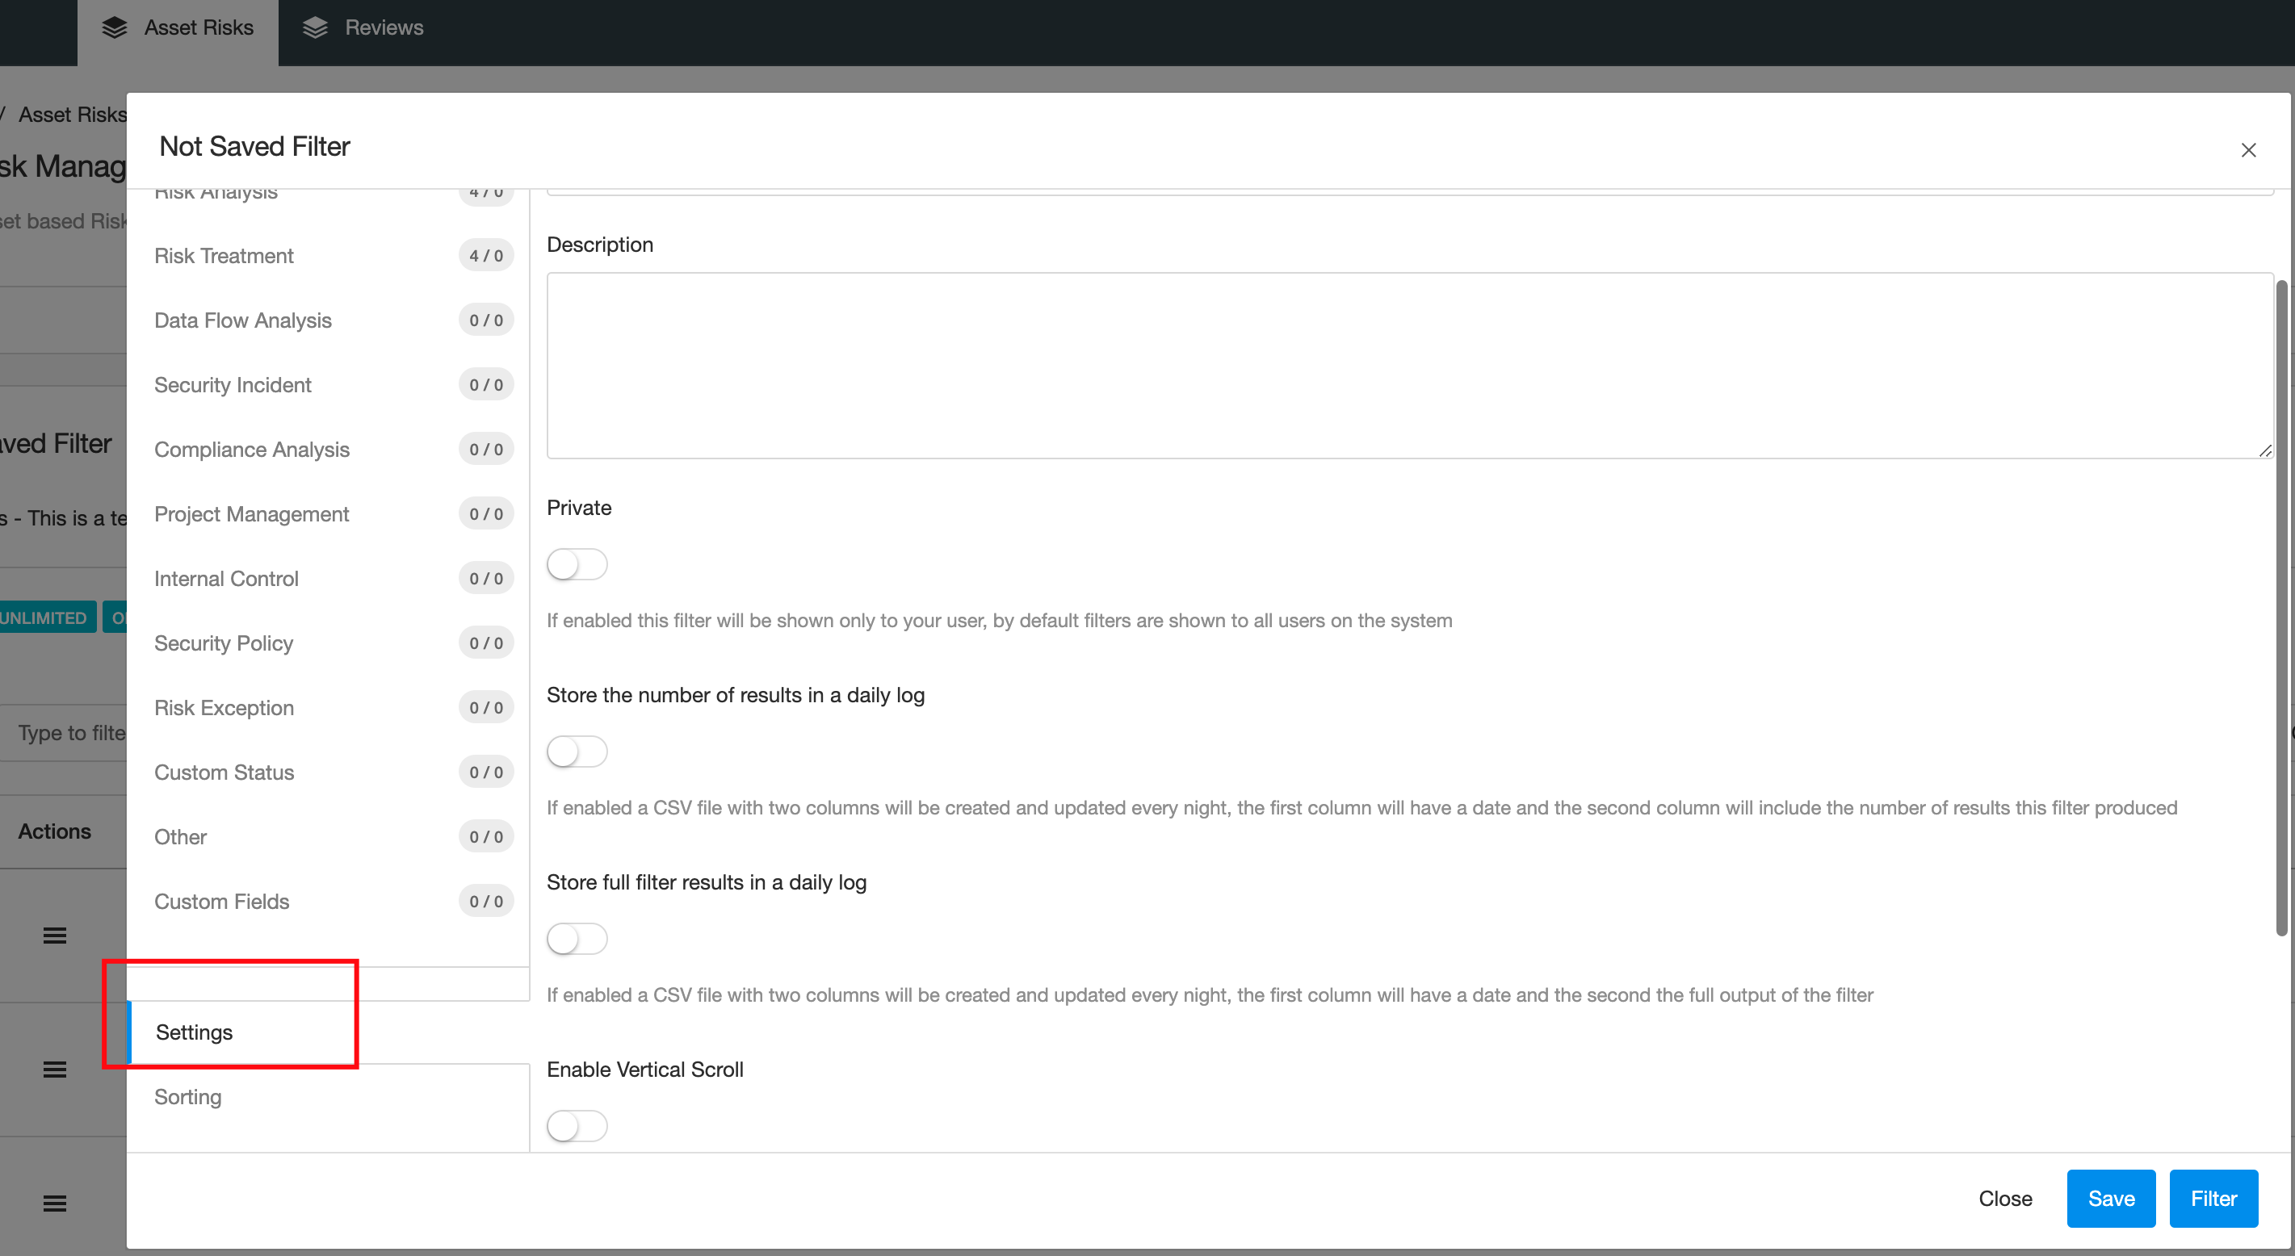Open the Project Management filter group
2295x1256 pixels.
pos(329,514)
